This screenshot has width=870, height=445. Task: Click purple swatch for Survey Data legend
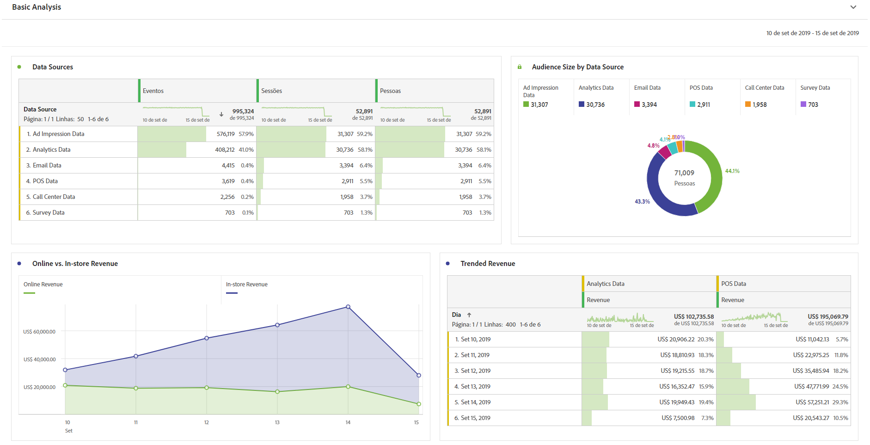click(803, 105)
